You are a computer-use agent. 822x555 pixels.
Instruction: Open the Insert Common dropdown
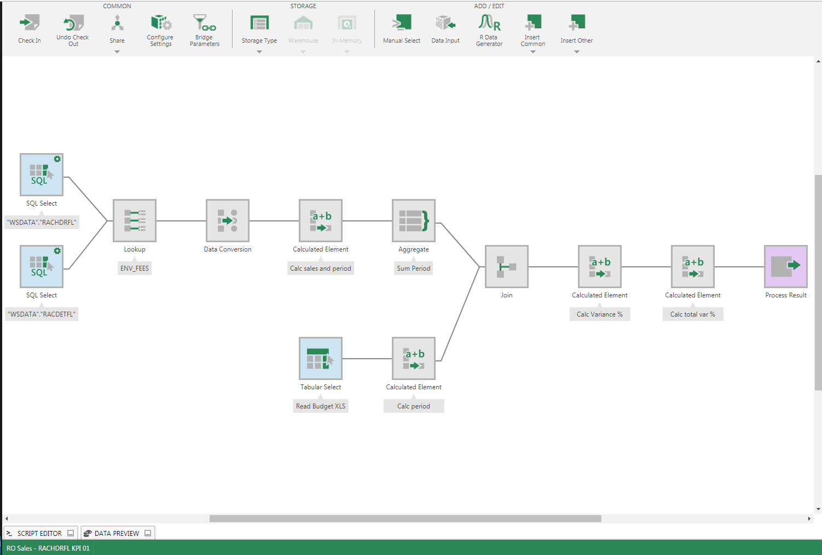533,52
